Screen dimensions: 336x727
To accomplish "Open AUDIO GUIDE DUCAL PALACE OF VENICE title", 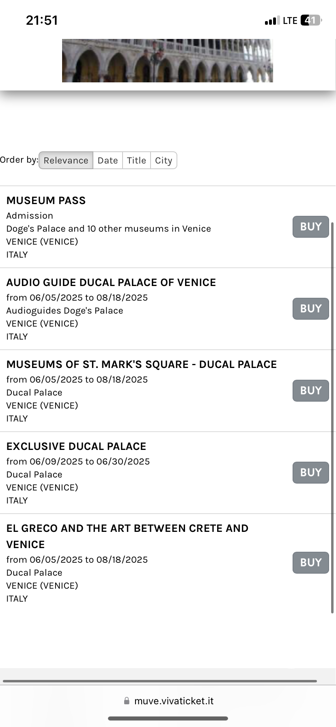I will tap(111, 282).
